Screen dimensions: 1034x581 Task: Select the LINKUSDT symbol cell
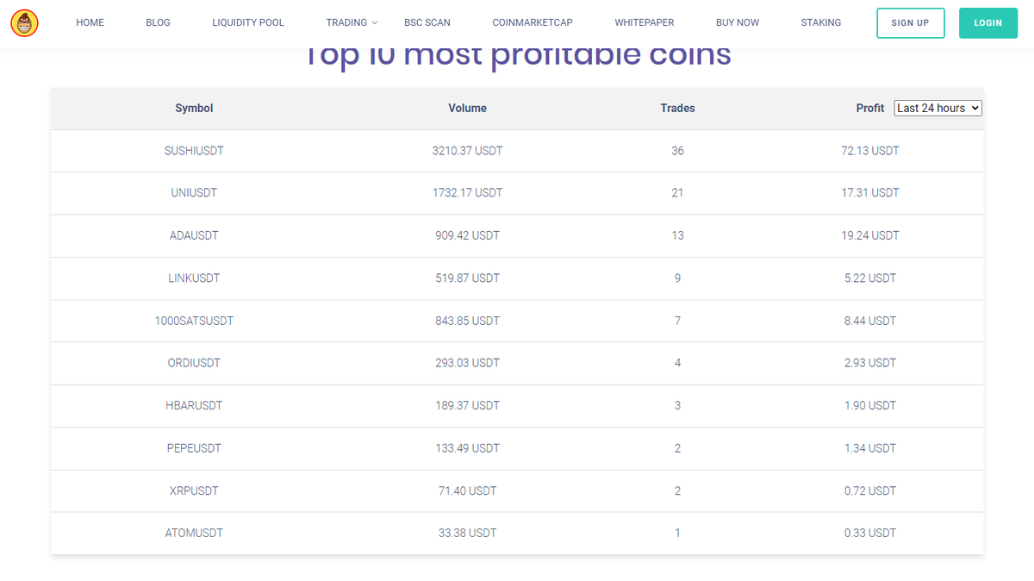pos(194,278)
